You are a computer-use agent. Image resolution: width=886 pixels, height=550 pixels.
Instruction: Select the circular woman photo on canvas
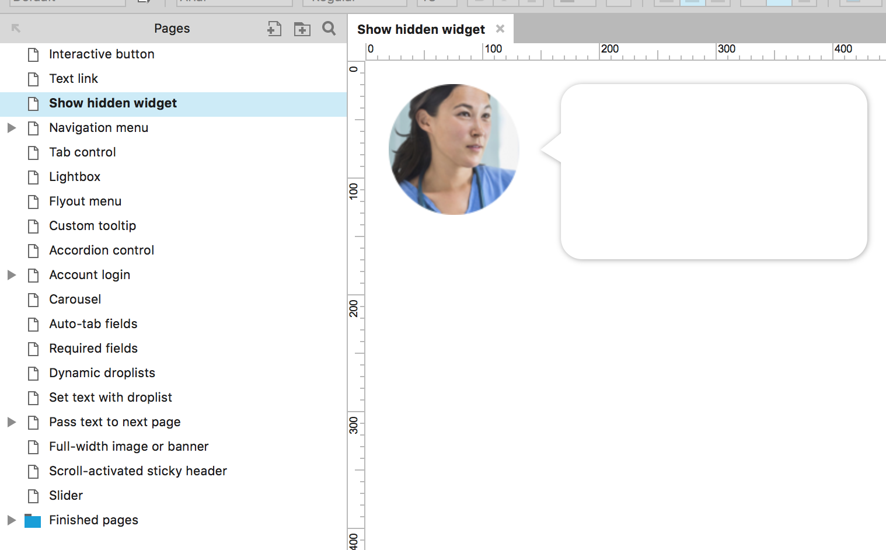[x=454, y=149]
